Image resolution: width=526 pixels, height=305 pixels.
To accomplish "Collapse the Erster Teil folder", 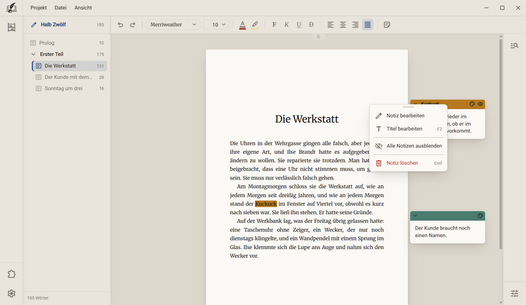I will pos(34,54).
